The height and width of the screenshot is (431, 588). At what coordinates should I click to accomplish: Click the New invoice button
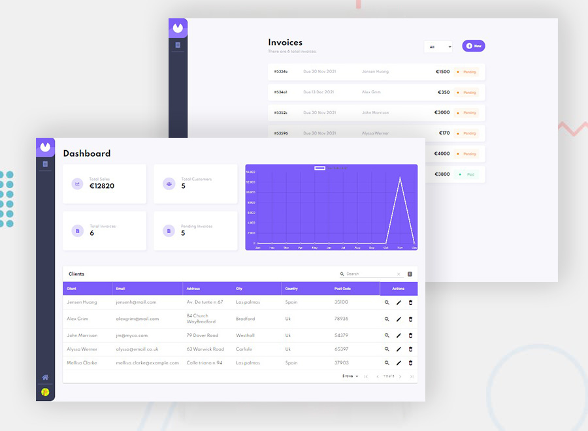pyautogui.click(x=474, y=46)
